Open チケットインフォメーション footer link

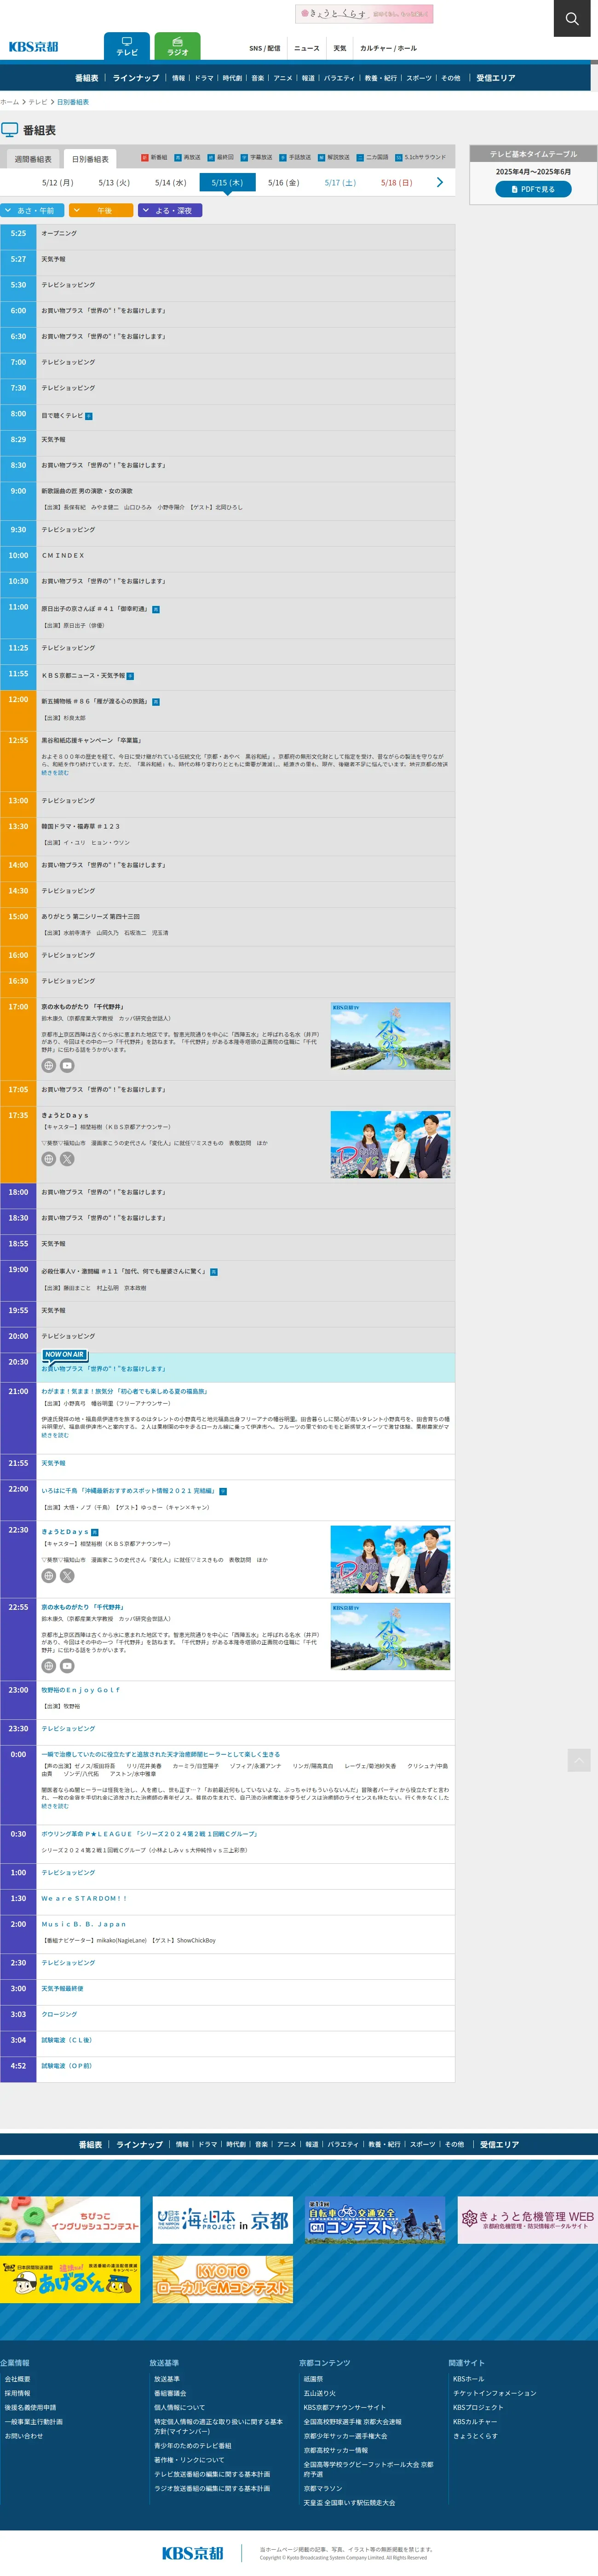[495, 2393]
